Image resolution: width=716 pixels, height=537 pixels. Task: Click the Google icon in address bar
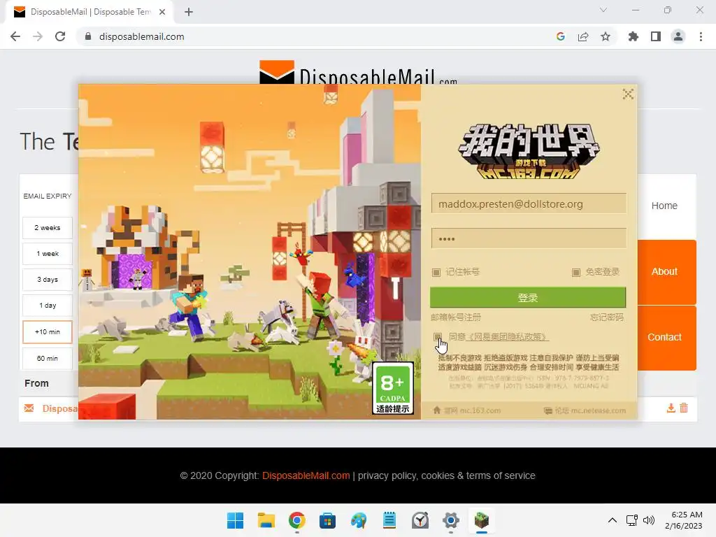pyautogui.click(x=561, y=36)
